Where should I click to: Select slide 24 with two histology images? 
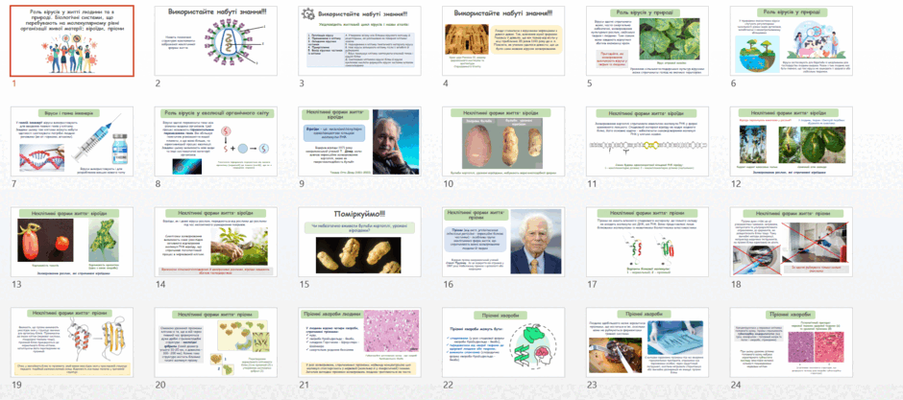tap(791, 342)
